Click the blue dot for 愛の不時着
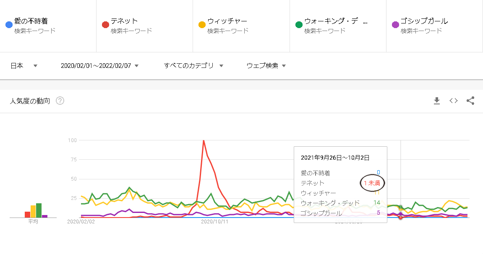The width and height of the screenshot is (483, 254). 9,25
